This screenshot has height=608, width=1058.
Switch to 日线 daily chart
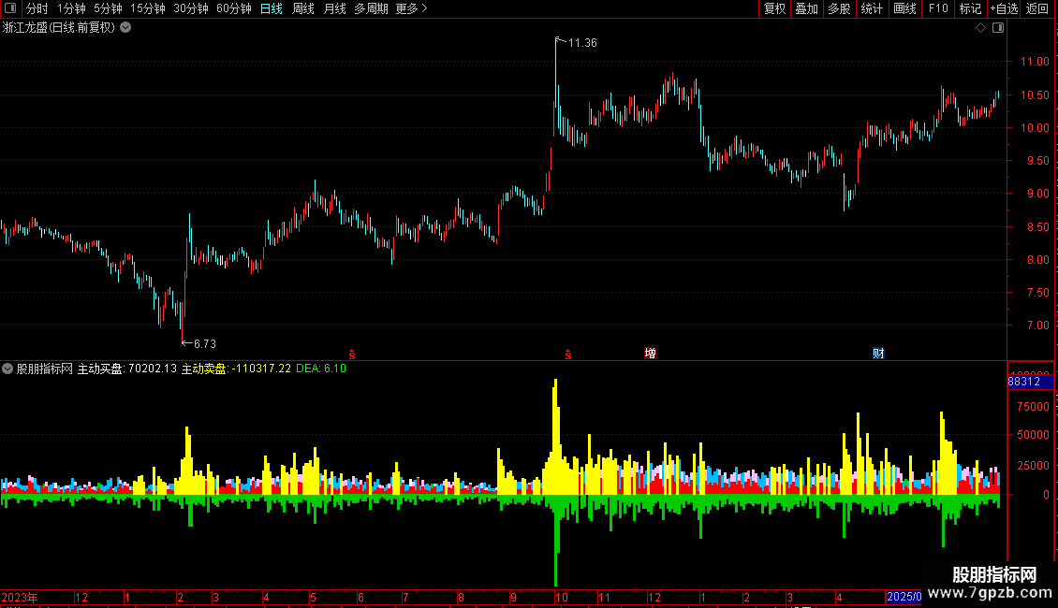(272, 8)
